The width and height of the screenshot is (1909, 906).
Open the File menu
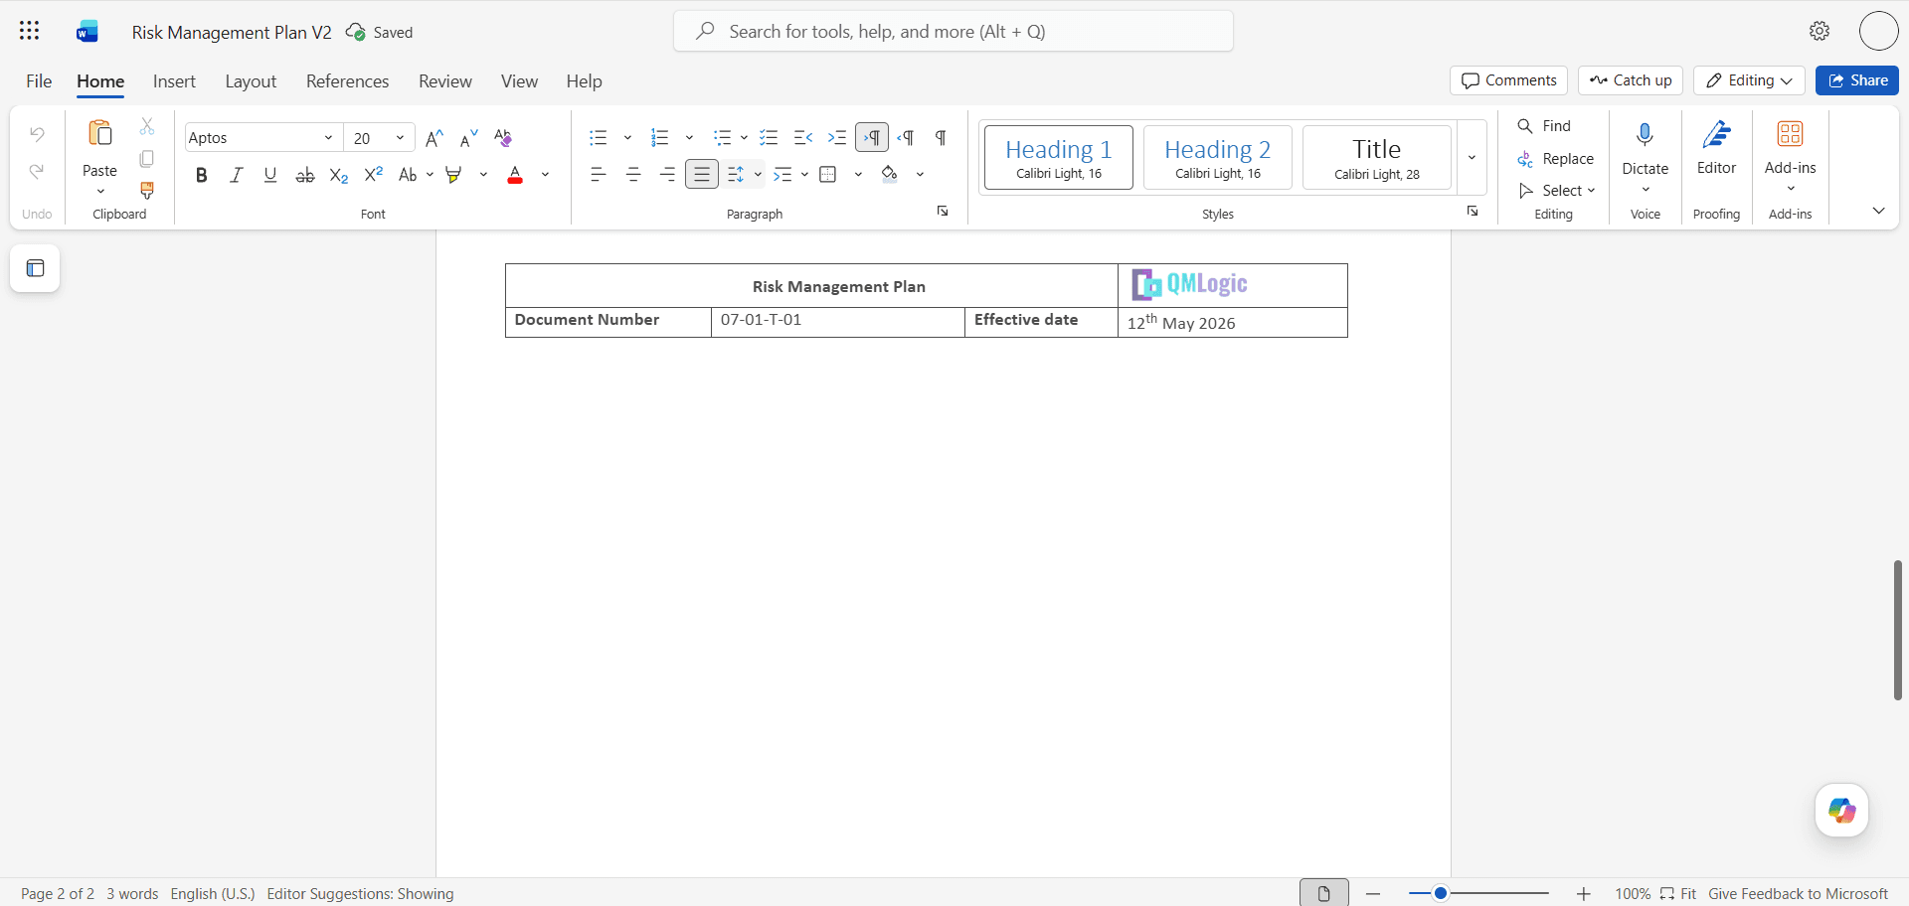(x=39, y=81)
